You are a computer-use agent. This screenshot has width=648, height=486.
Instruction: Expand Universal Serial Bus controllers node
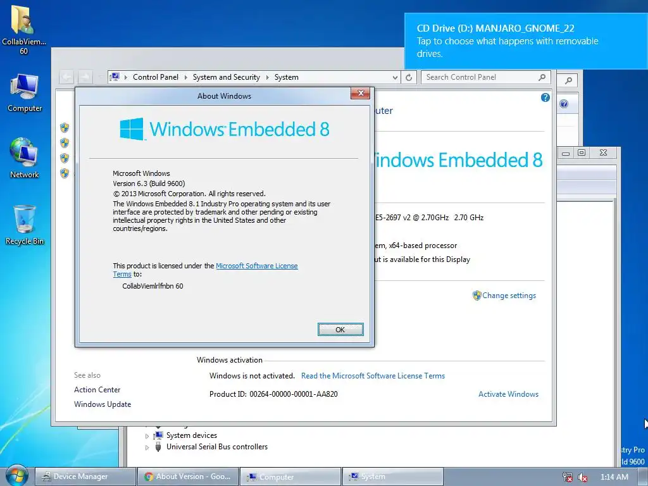pos(147,447)
